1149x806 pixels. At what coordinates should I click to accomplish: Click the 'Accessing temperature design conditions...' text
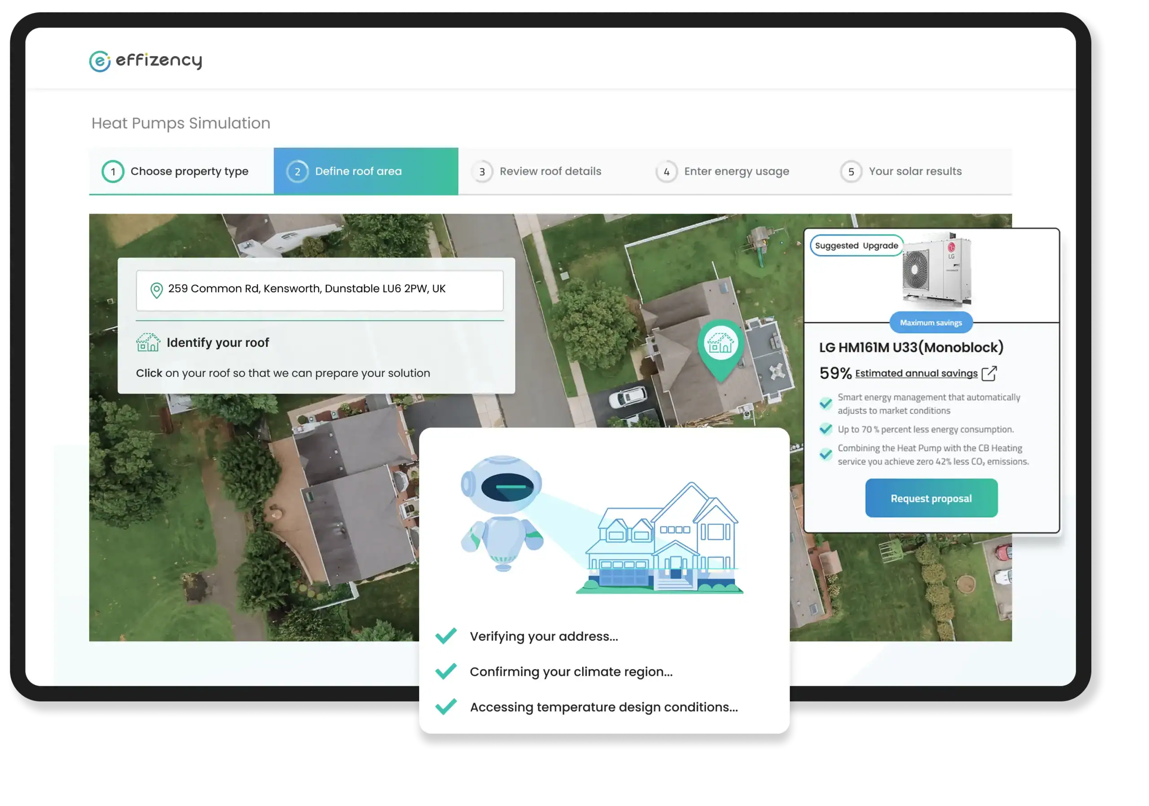604,707
